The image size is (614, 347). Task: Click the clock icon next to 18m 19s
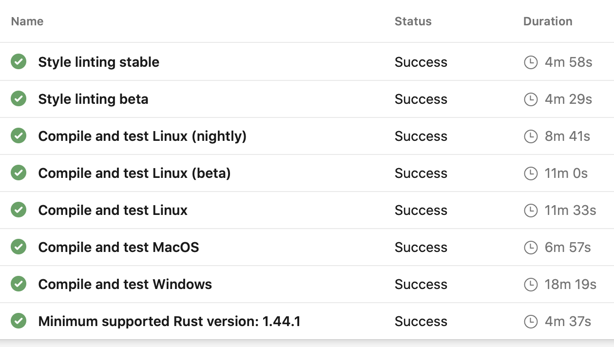pos(530,285)
